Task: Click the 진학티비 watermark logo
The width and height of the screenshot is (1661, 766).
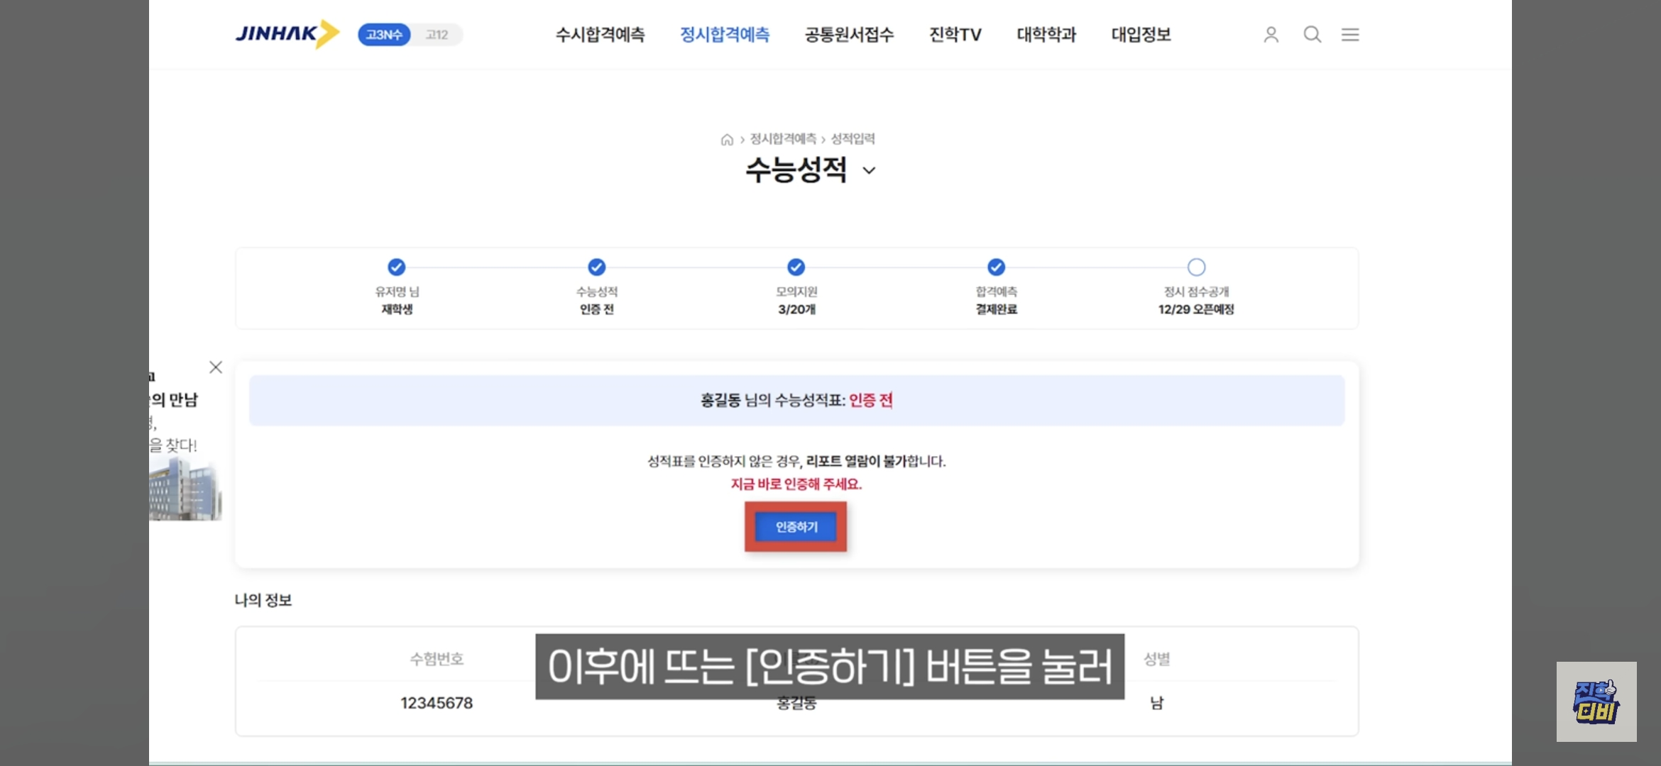Action: tap(1596, 701)
